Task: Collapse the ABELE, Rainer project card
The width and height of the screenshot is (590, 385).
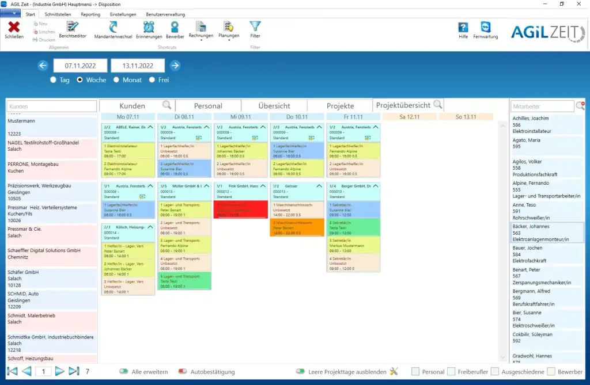Action: click(150, 127)
